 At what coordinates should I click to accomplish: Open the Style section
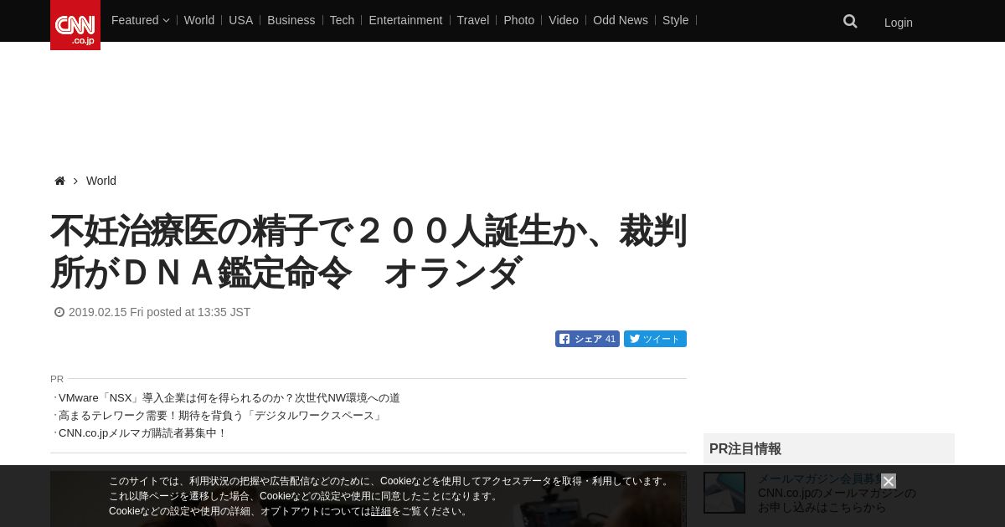pos(675,20)
